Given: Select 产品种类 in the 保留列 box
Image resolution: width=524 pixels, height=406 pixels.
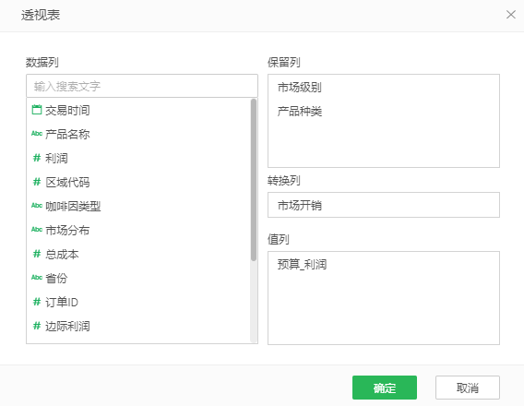Looking at the screenshot, I should tap(300, 112).
